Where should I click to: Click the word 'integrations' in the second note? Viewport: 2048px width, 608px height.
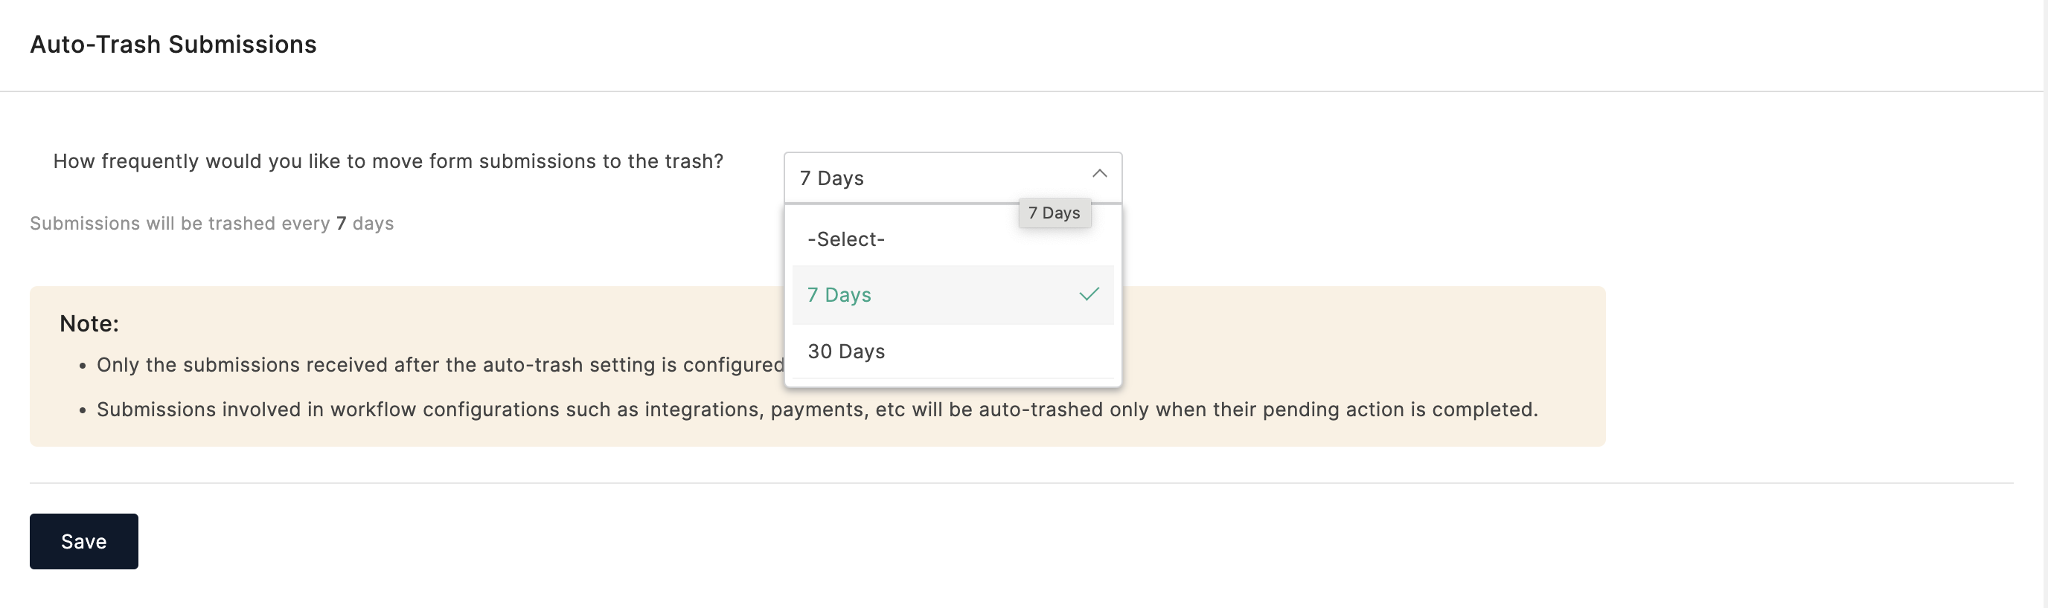coord(701,410)
